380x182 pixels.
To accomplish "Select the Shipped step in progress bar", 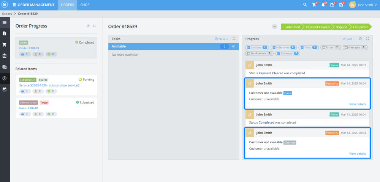I will click(x=341, y=27).
